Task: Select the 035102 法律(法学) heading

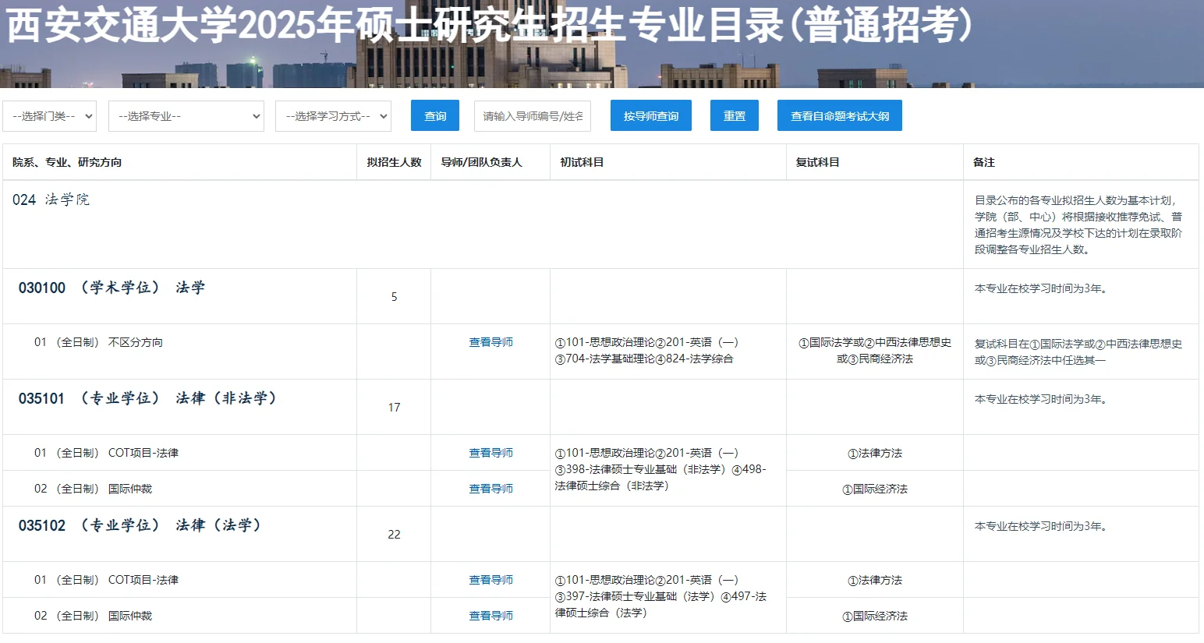Action: pyautogui.click(x=140, y=525)
